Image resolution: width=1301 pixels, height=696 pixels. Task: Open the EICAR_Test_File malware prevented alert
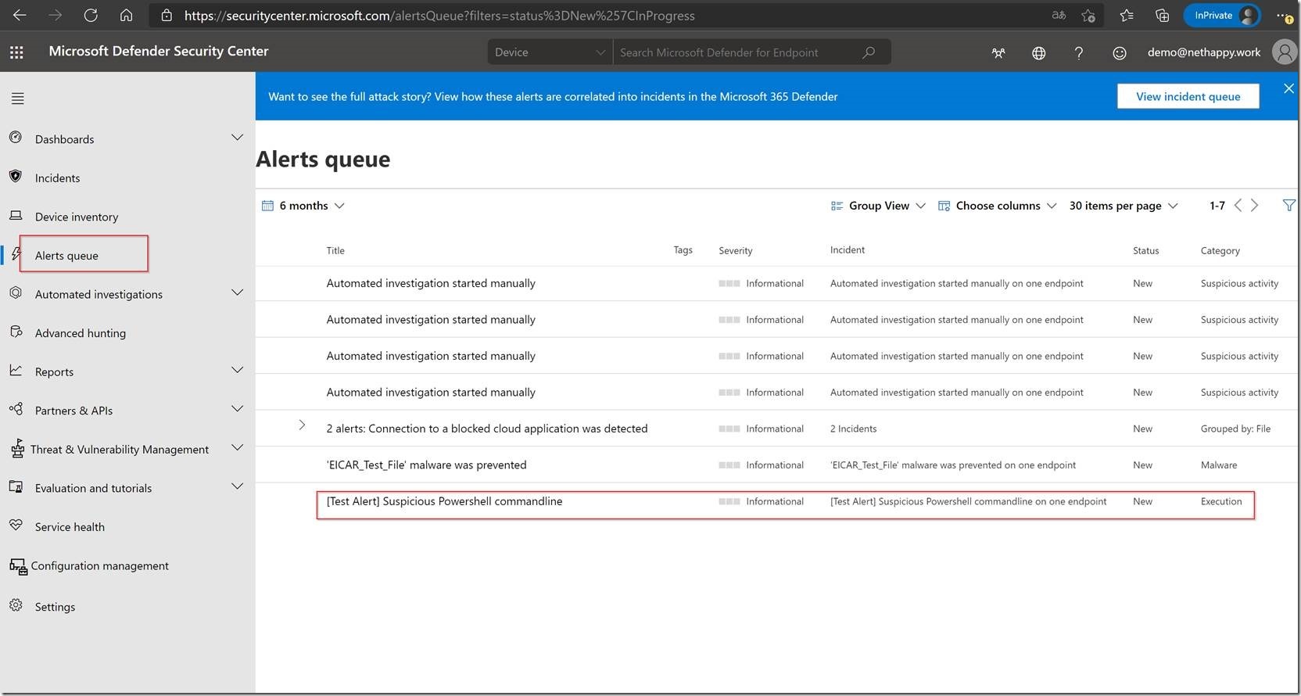click(426, 465)
